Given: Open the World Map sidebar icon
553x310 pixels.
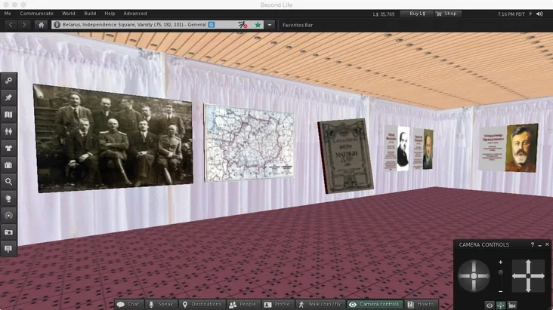Looking at the screenshot, I should (8, 115).
